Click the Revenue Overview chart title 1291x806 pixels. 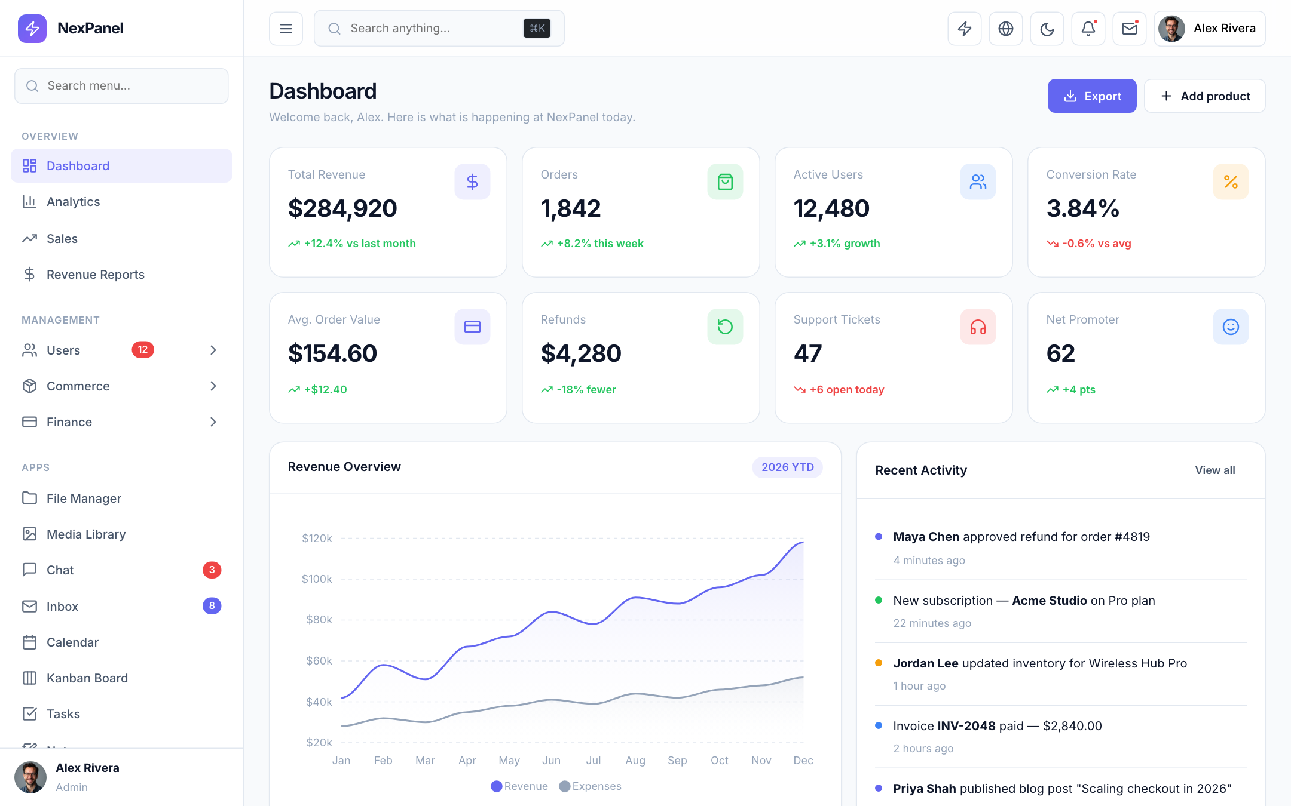coord(344,467)
